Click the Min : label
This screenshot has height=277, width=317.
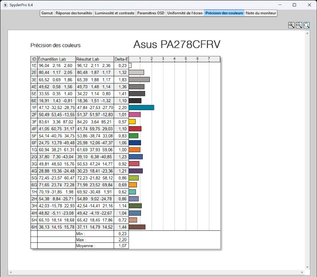tap(80, 233)
